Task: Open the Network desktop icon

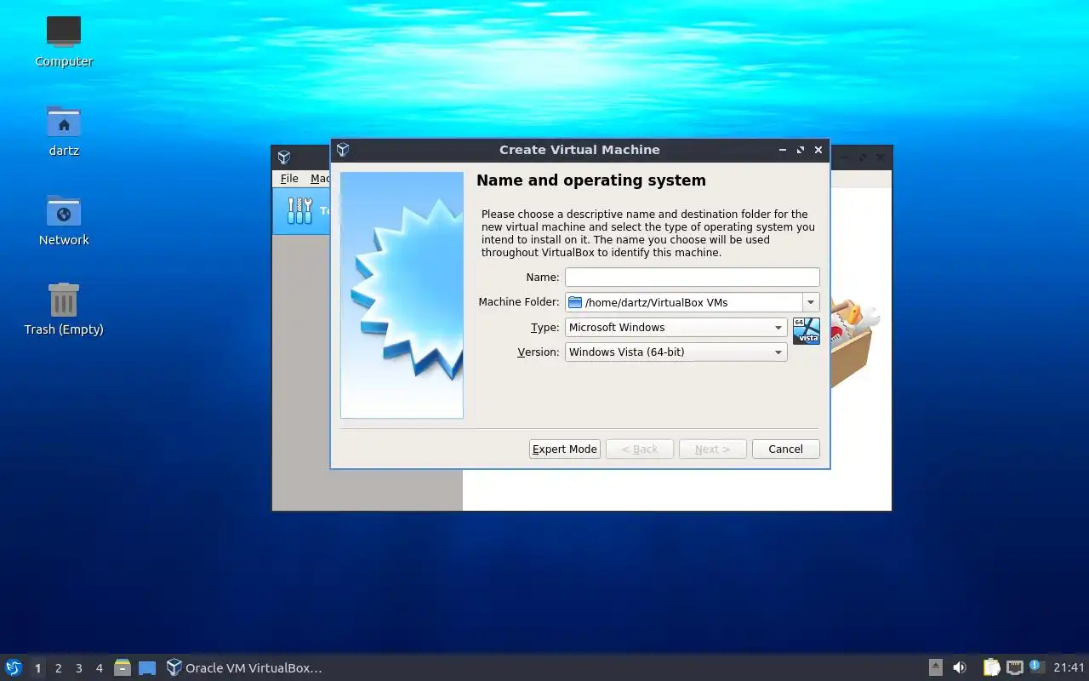Action: pyautogui.click(x=64, y=210)
